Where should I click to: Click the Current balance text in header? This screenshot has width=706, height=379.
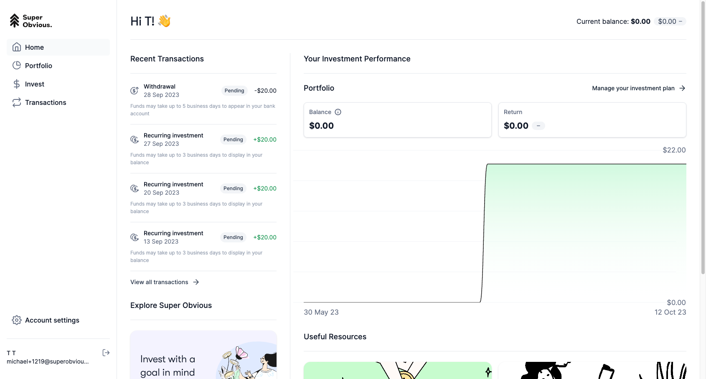[613, 21]
